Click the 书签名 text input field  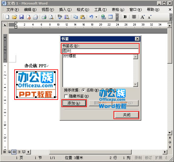tap(100, 51)
